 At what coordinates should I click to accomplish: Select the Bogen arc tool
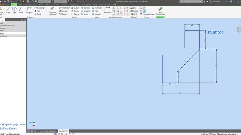coord(21,10)
